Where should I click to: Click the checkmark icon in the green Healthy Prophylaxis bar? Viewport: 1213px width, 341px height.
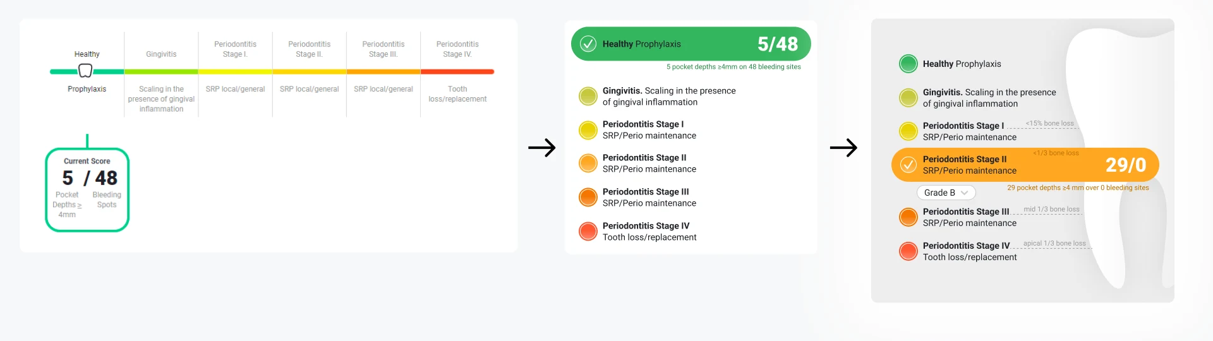pos(588,44)
